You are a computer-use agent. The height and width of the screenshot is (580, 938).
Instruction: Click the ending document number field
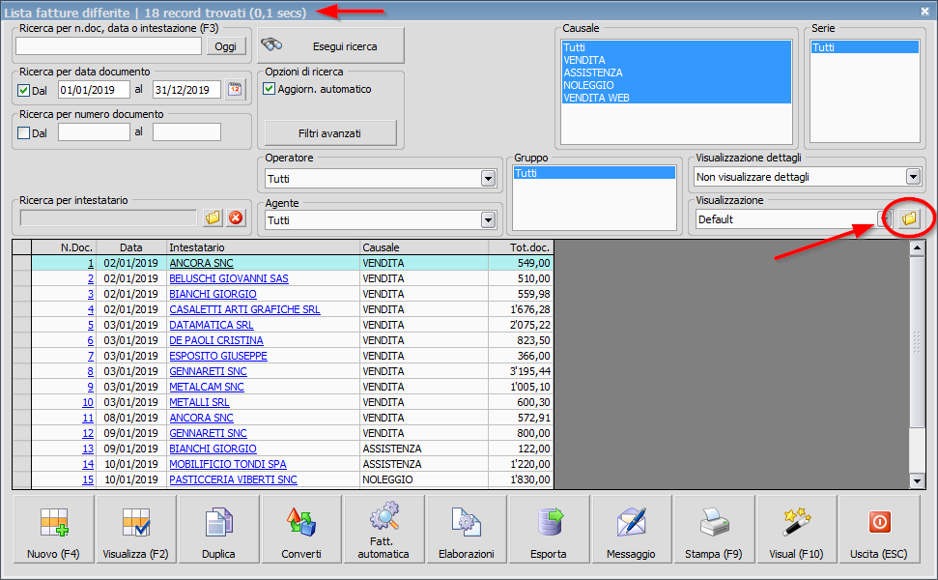pyautogui.click(x=186, y=132)
